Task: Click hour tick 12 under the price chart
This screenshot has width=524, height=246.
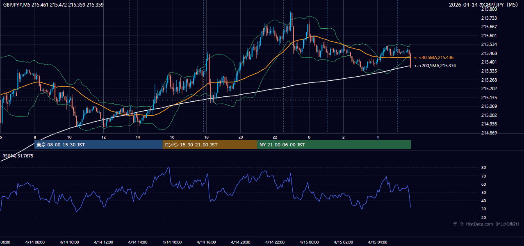Action: 103,137
